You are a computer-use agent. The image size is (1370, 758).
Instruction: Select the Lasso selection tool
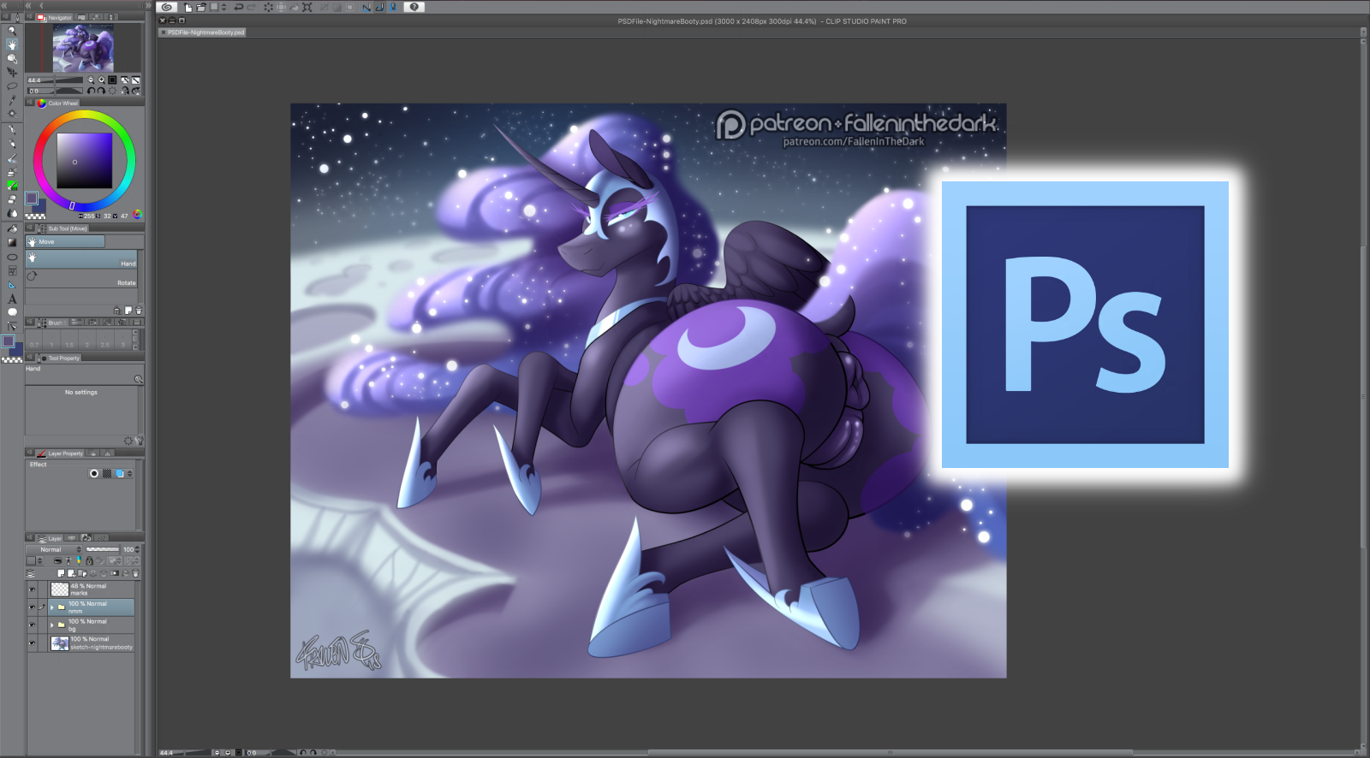pyautogui.click(x=12, y=86)
